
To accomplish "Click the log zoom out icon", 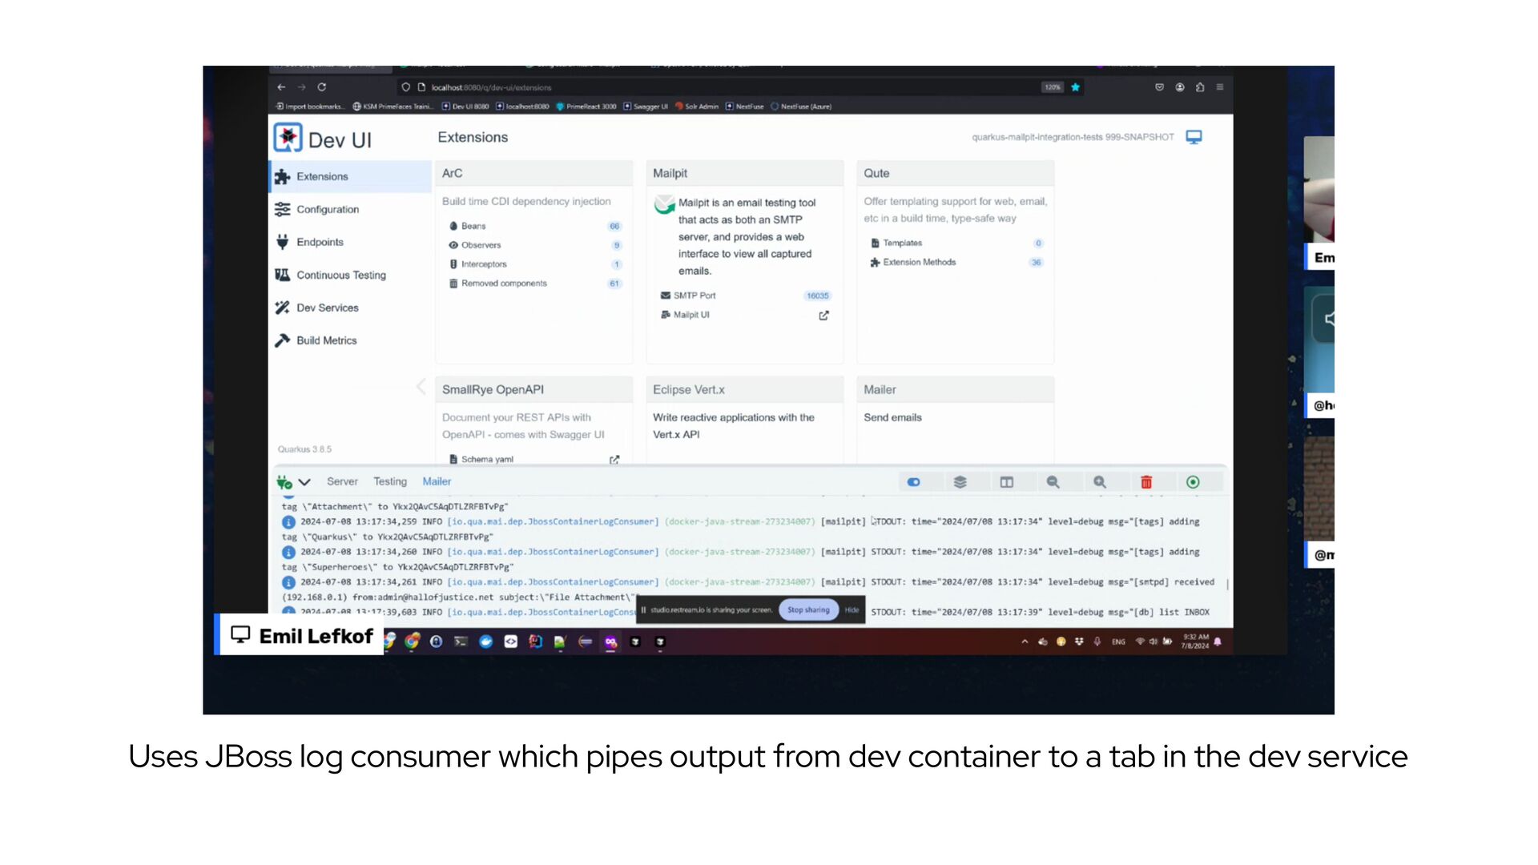I will point(1053,482).
